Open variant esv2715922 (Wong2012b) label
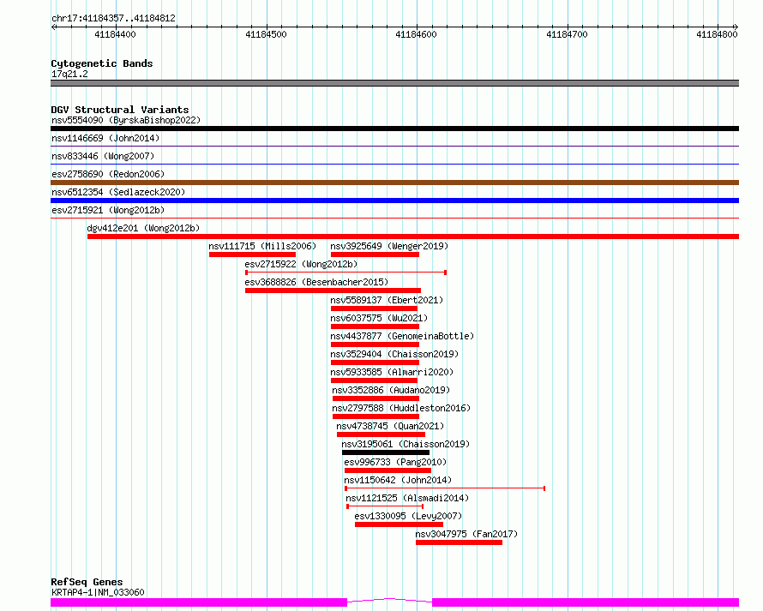Screen dimensions: 763x611 301,264
